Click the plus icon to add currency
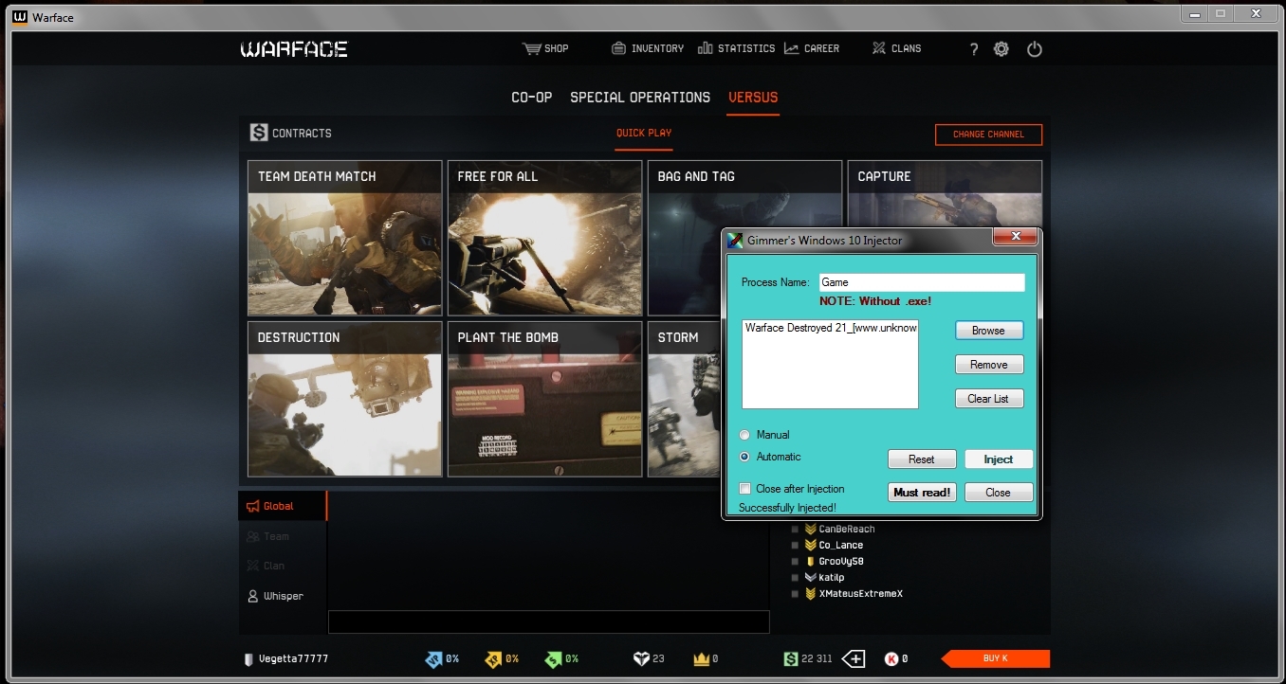Viewport: 1286px width, 684px height. tap(853, 658)
